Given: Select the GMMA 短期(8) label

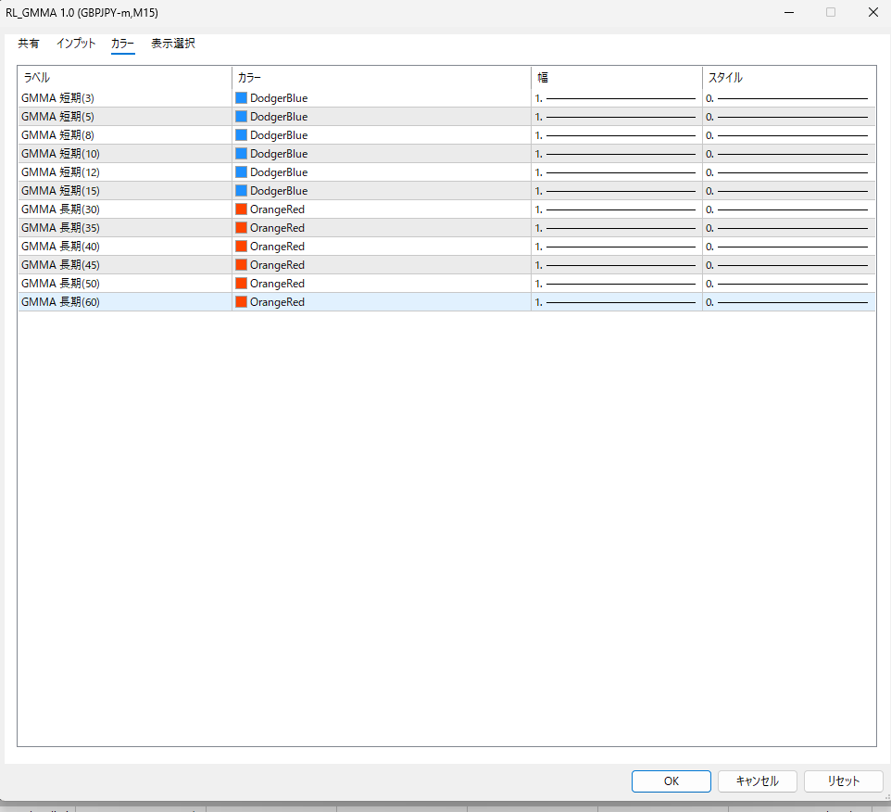Looking at the screenshot, I should pyautogui.click(x=57, y=134).
